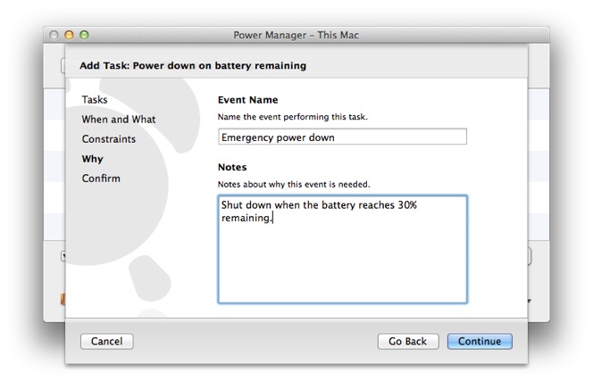Image resolution: width=593 pixels, height=382 pixels.
Task: Click 'Name the event performing this task.' text
Action: click(x=292, y=117)
